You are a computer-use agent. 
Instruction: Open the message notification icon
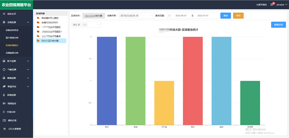pos(272,5)
